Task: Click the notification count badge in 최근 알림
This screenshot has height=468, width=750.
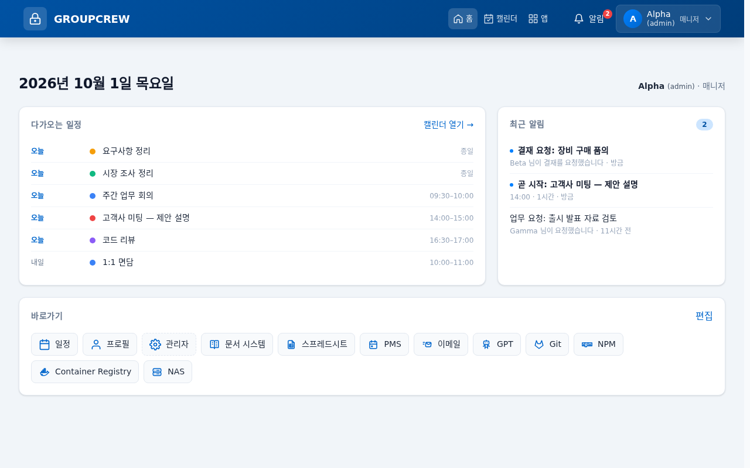Action: point(704,125)
